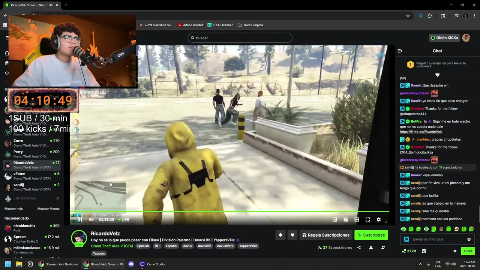The image size is (480, 270).
Task: Click the blue moderator hammer icon in the chat input
Action: coord(406,239)
